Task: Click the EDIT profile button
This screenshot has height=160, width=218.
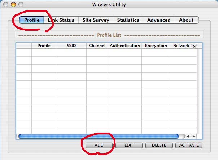Action: pos(129,145)
